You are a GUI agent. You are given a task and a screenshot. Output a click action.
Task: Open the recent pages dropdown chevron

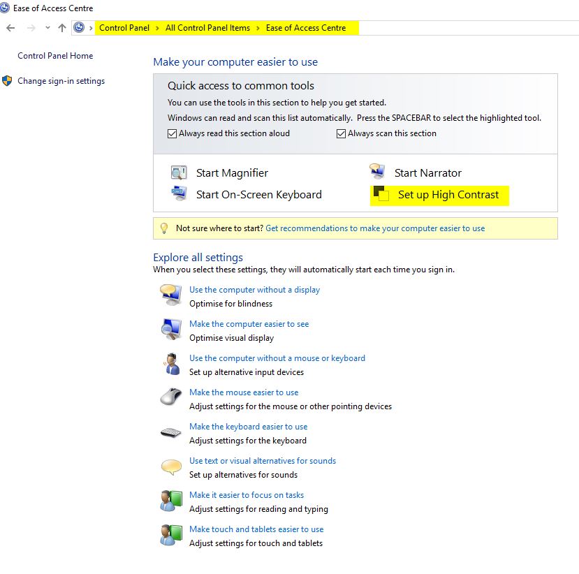pos(47,28)
